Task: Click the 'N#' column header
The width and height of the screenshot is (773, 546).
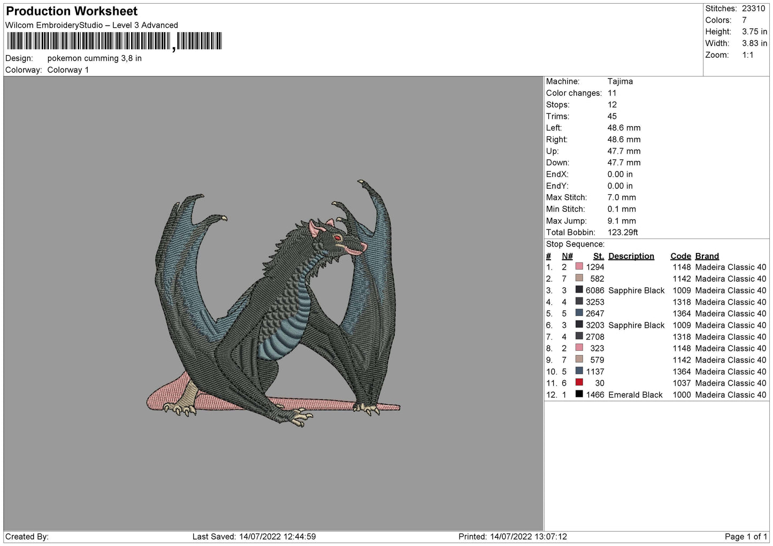Action: (567, 256)
